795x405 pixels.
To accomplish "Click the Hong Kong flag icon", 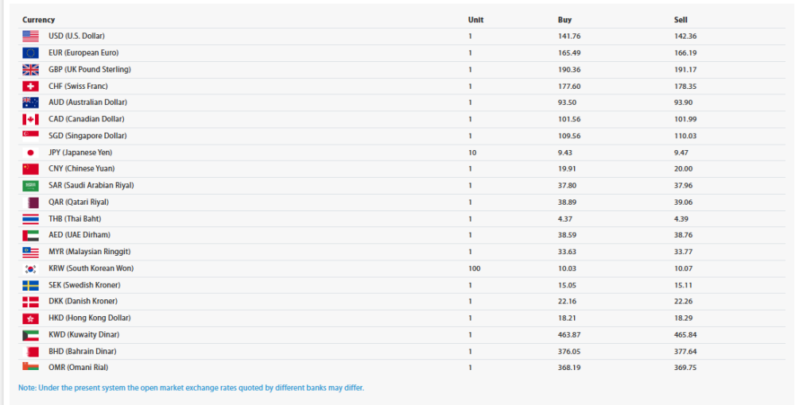I will tap(30, 318).
